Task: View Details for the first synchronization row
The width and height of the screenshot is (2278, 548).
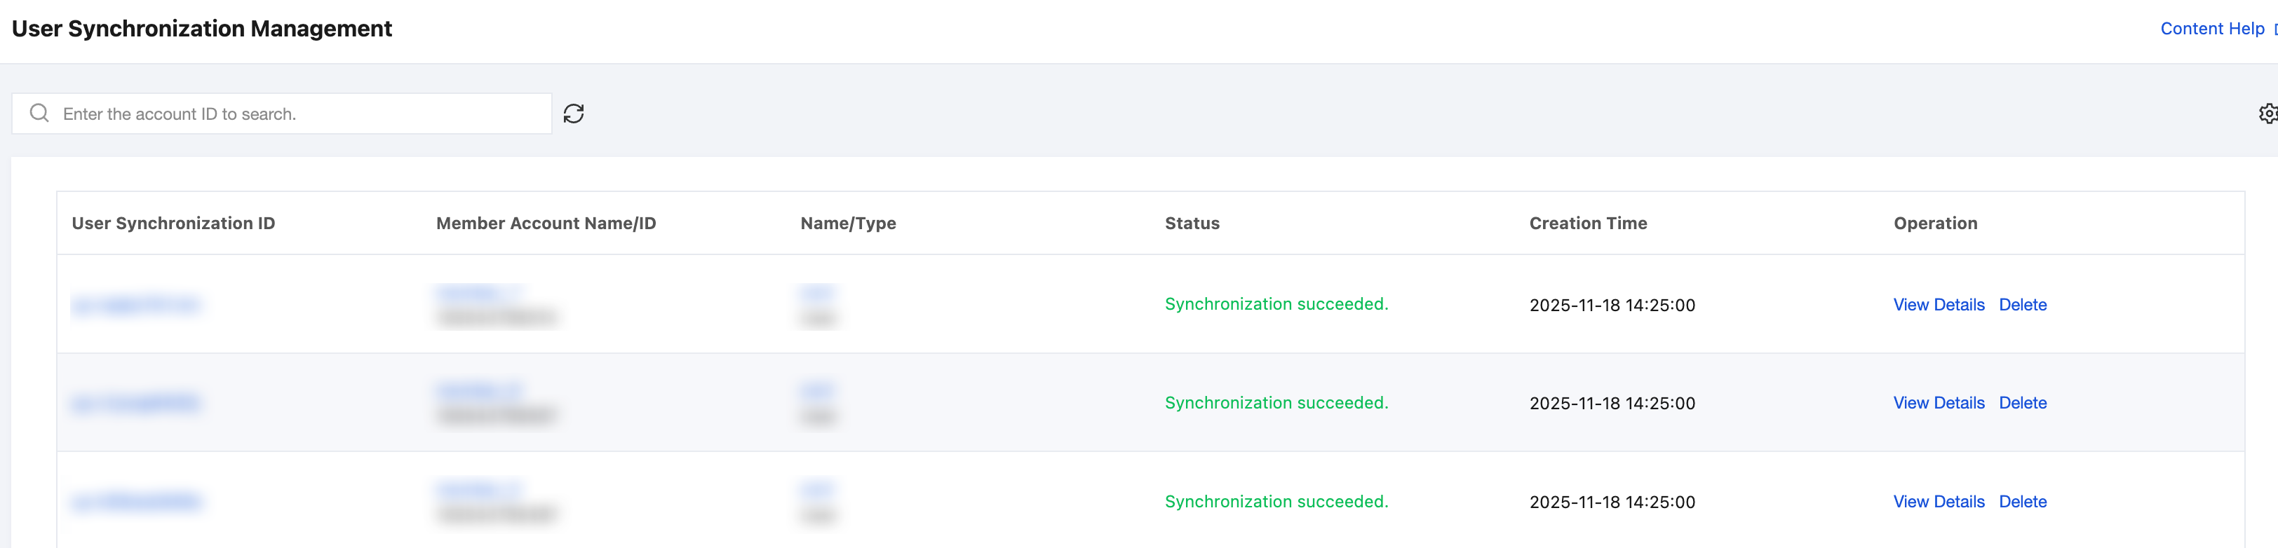Action: point(1939,305)
